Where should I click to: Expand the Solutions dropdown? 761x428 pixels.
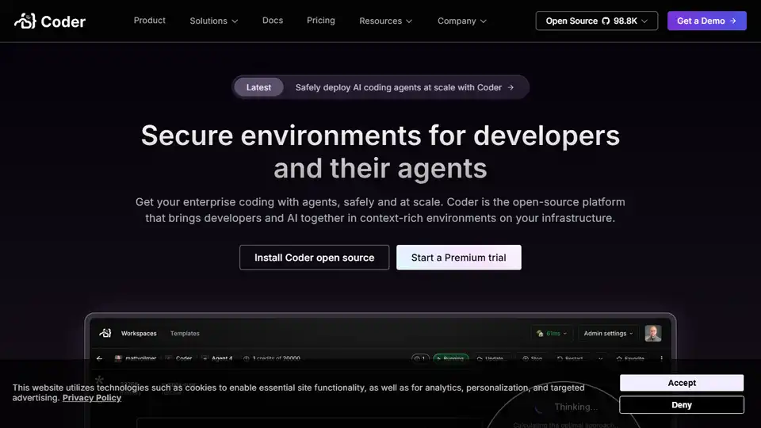point(213,21)
